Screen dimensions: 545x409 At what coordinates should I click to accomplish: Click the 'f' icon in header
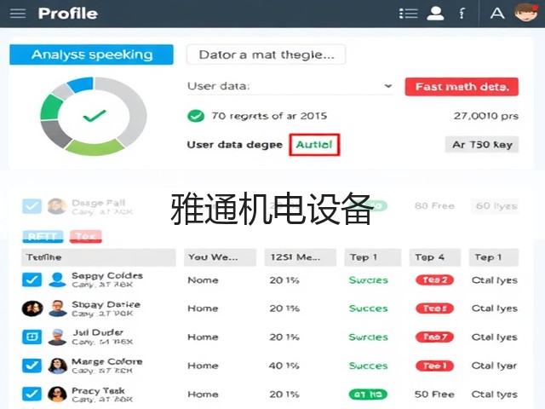[462, 14]
